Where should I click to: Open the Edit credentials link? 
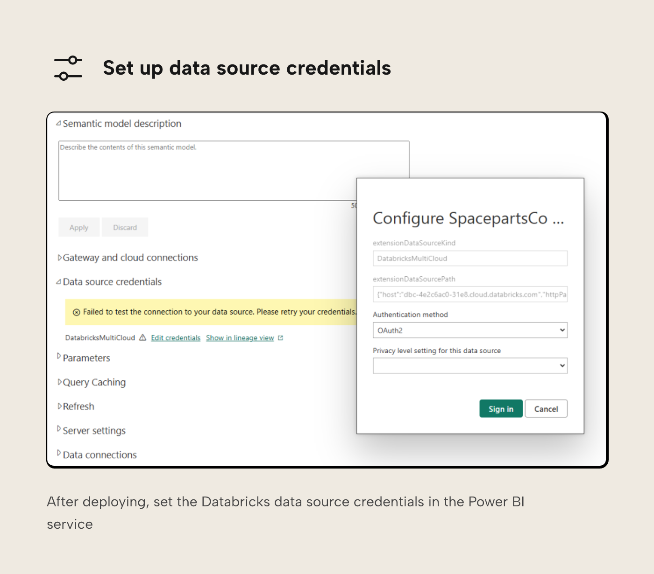point(176,338)
